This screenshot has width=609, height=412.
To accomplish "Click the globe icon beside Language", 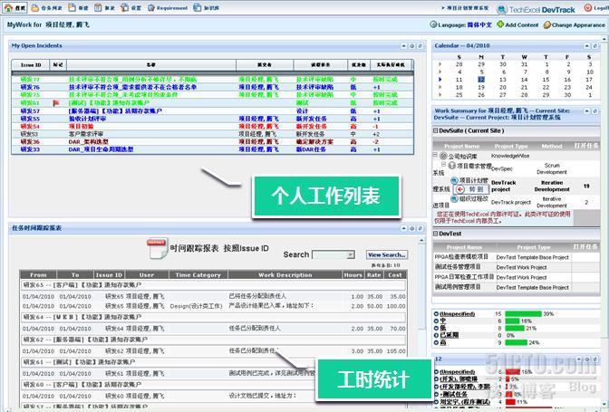I will (x=433, y=24).
